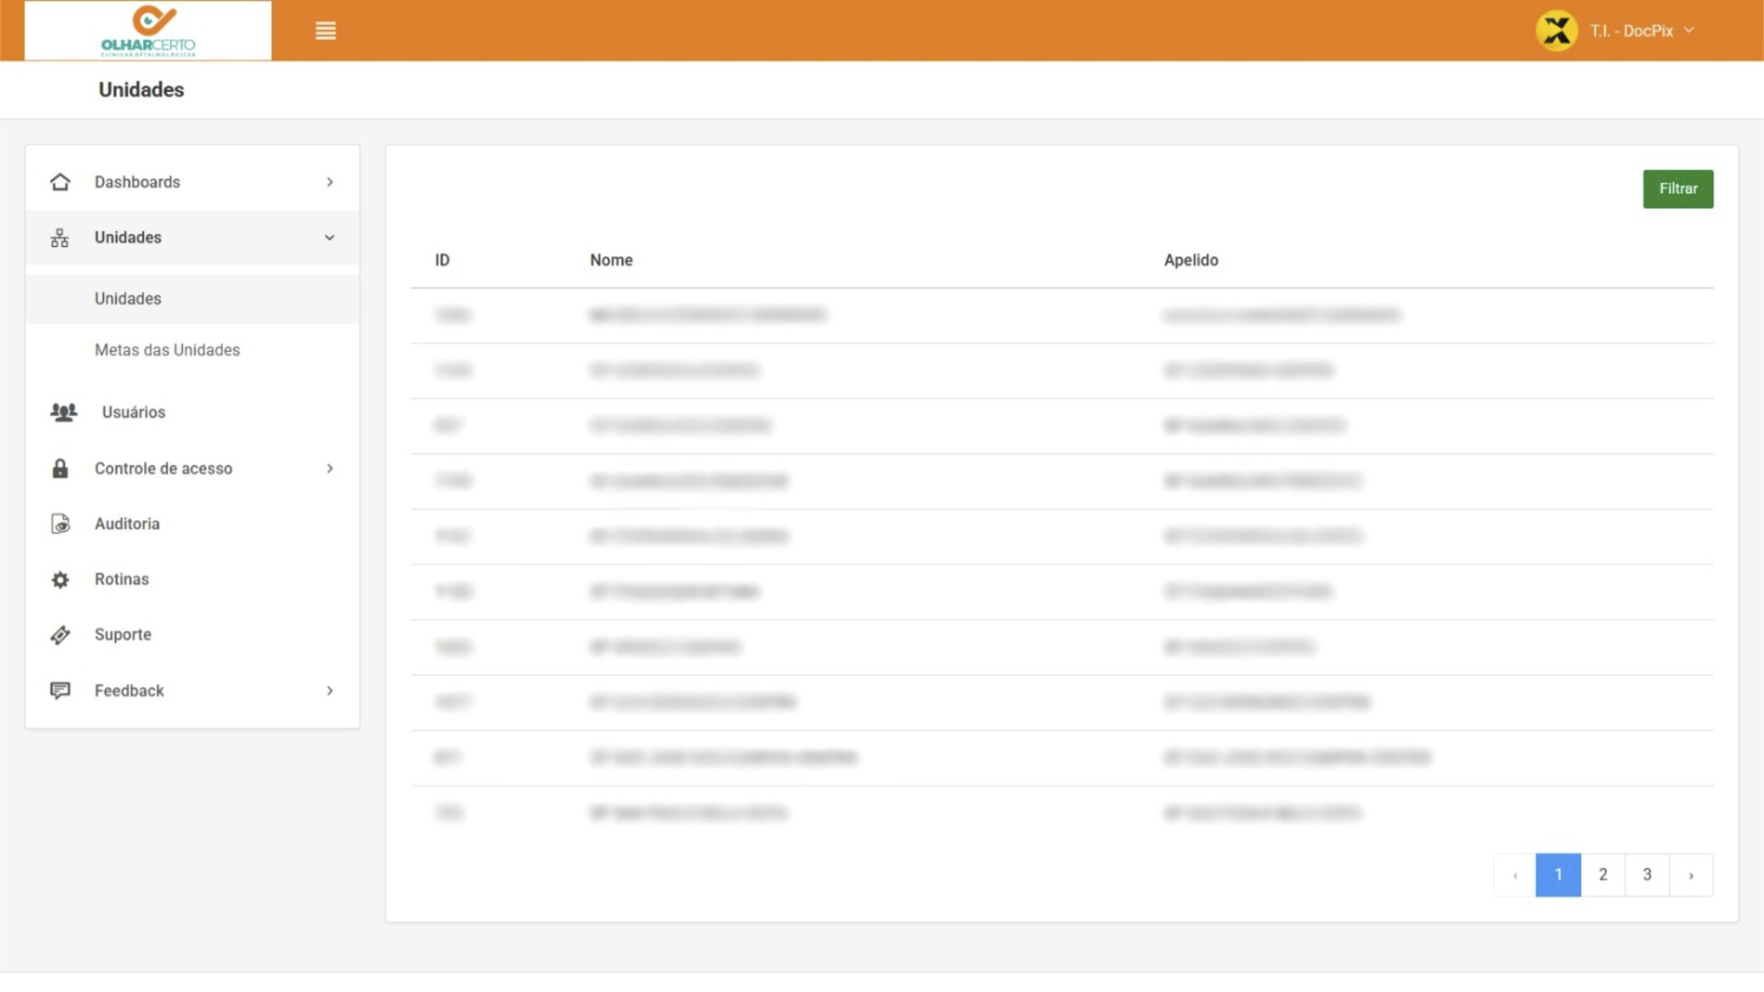Select the Unidades submenu entry
Screen dimensions: 1764x992
coord(128,299)
